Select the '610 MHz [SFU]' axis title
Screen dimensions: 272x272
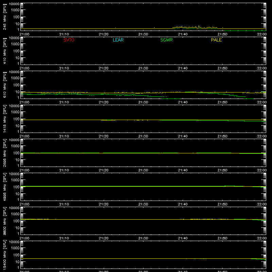coord(5,85)
